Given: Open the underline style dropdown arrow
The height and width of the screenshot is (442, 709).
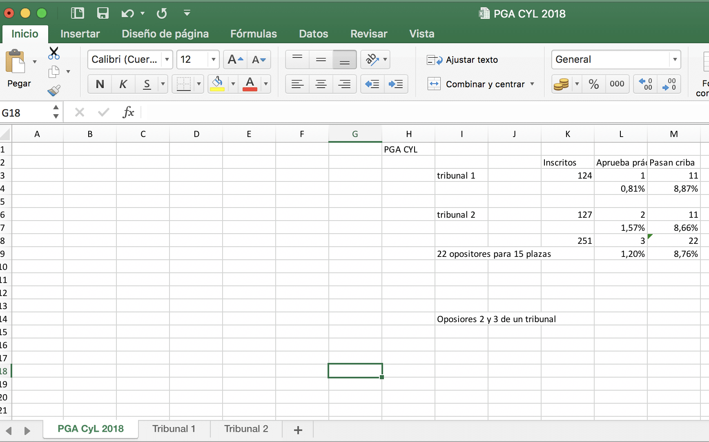Looking at the screenshot, I should pyautogui.click(x=163, y=84).
